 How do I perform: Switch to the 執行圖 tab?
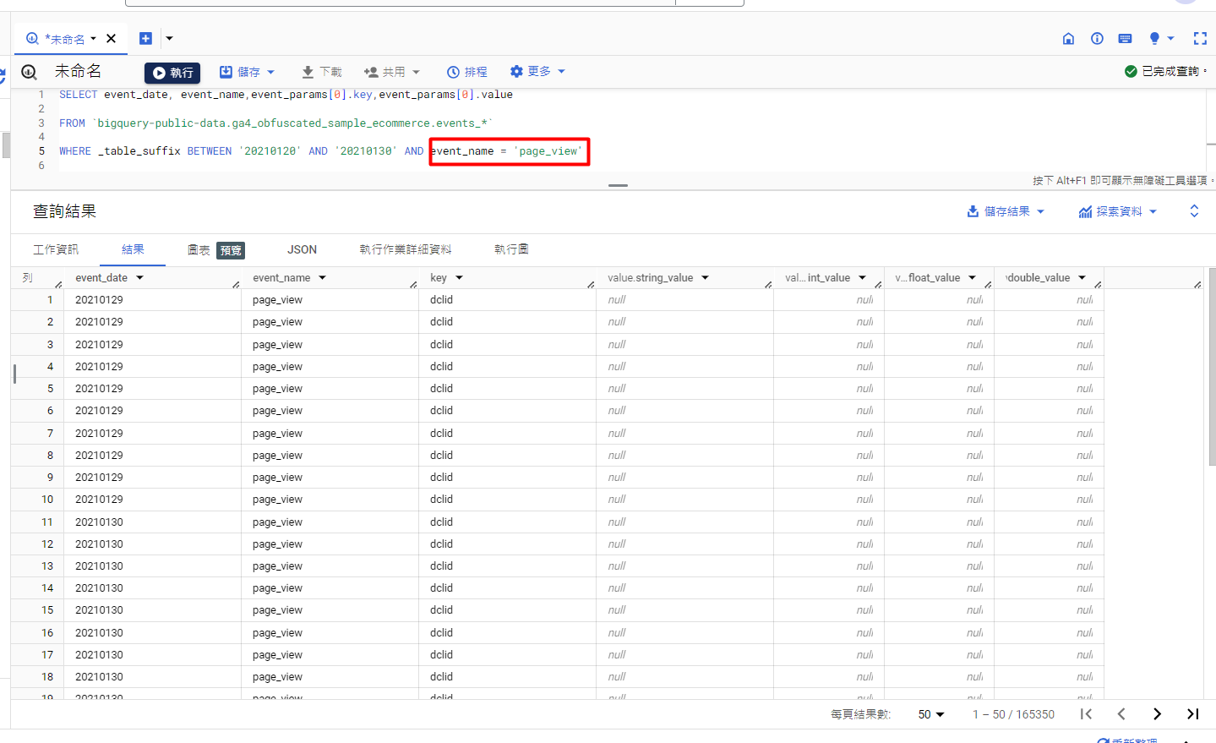511,249
